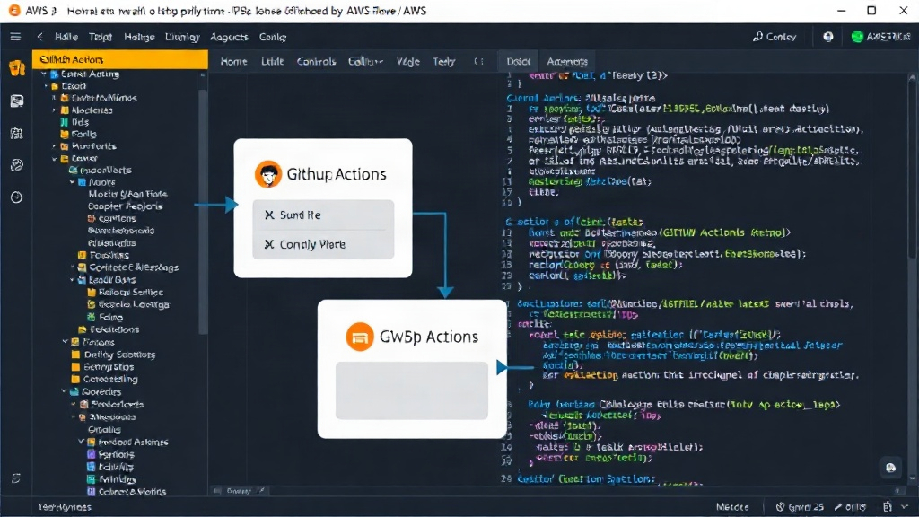Click the back arrow in the top bar
The height and width of the screenshot is (517, 919).
(39, 37)
